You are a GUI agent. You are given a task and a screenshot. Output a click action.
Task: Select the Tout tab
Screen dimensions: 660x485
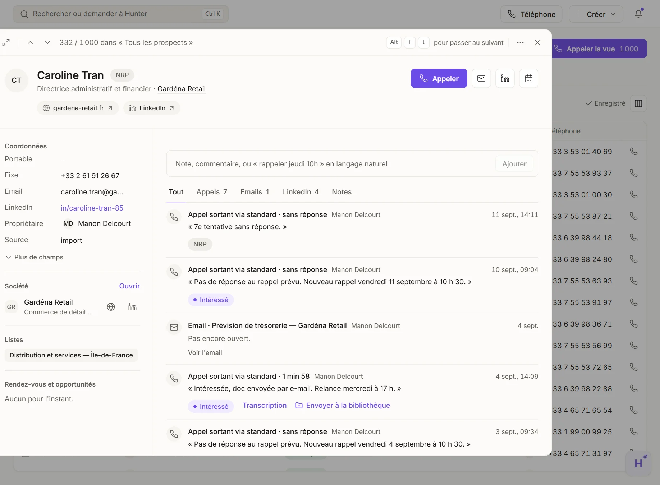(176, 192)
